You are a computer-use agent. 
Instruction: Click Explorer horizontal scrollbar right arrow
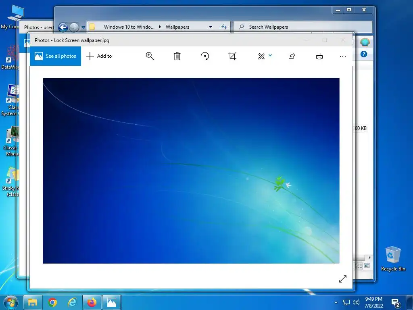pyautogui.click(x=369, y=258)
